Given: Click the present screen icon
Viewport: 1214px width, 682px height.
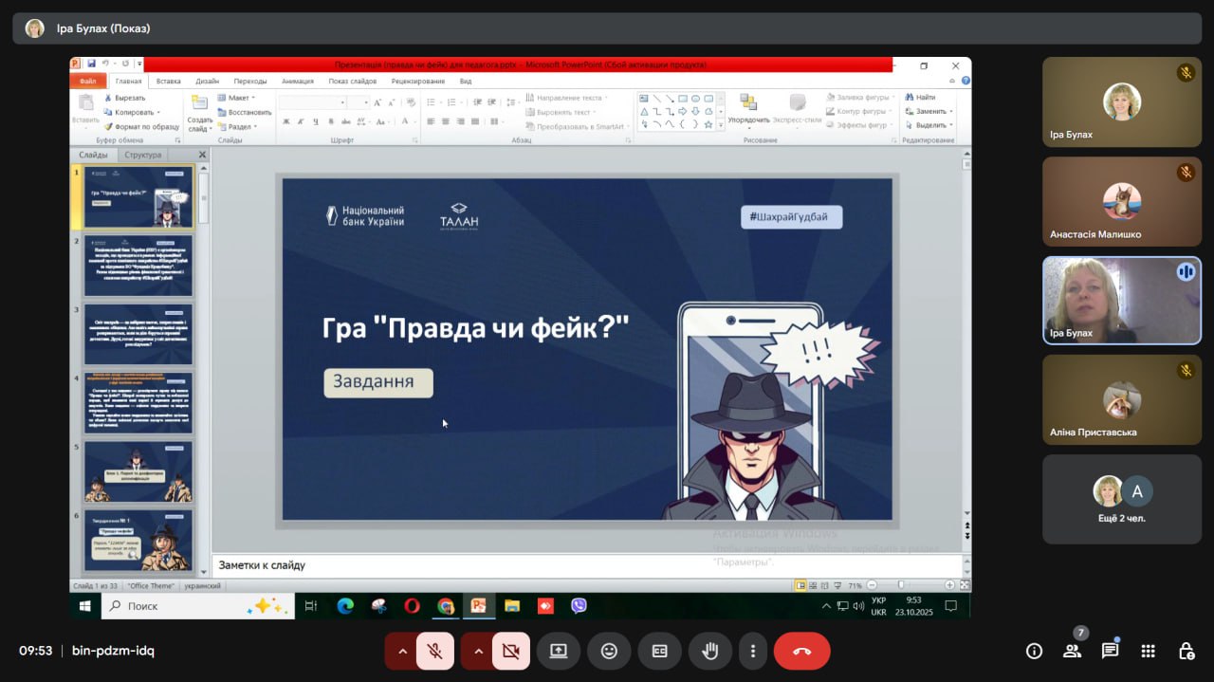Looking at the screenshot, I should [559, 652].
